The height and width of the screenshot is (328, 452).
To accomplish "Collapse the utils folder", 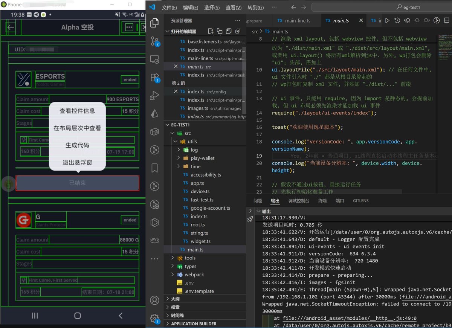I will (x=176, y=142).
